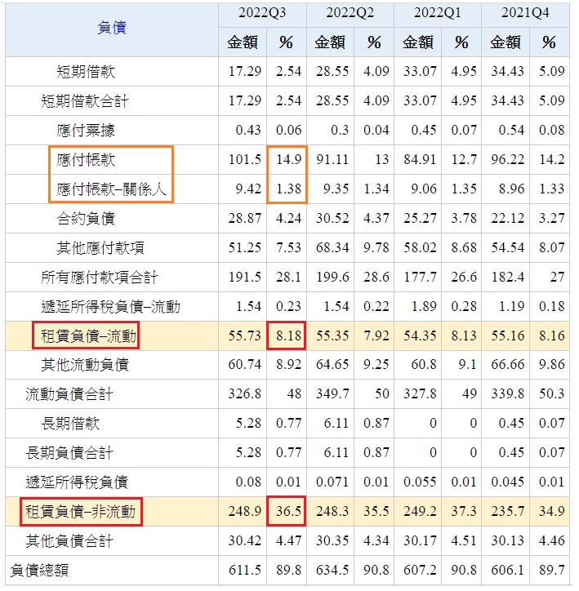Click the 0.045 amount cell

pyautogui.click(x=507, y=482)
